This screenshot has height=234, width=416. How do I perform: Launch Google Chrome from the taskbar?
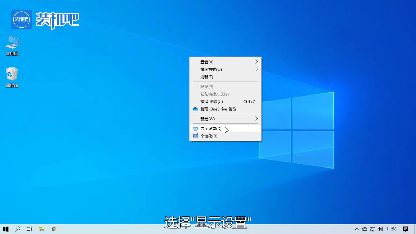pos(54,229)
